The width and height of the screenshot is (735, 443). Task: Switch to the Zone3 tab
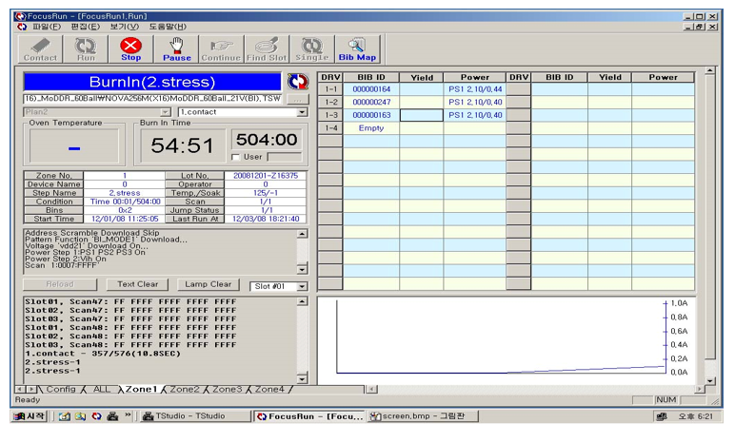tap(228, 389)
